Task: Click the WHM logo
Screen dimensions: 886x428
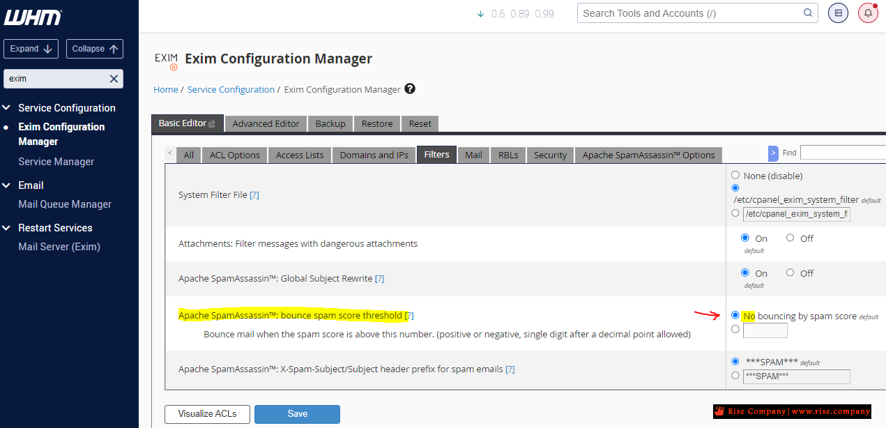Action: (33, 17)
